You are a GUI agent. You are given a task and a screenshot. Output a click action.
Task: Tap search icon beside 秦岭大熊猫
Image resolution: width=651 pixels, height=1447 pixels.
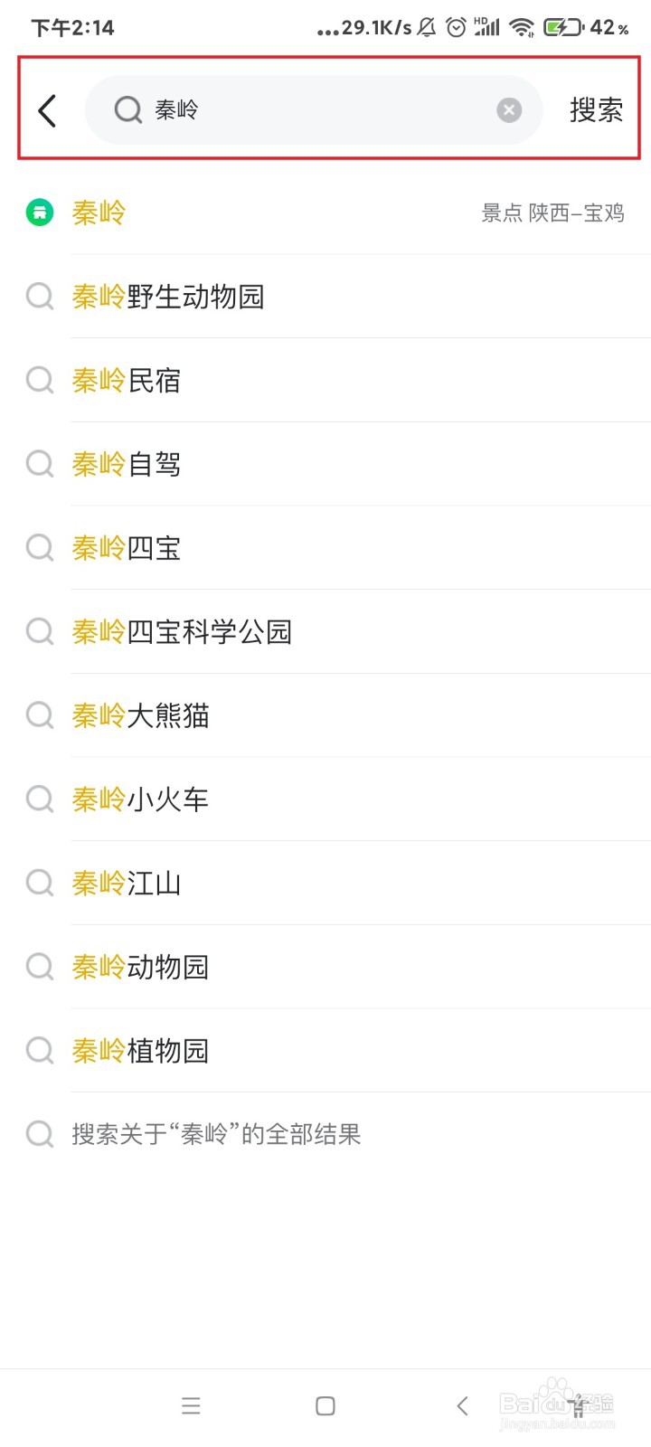[40, 715]
